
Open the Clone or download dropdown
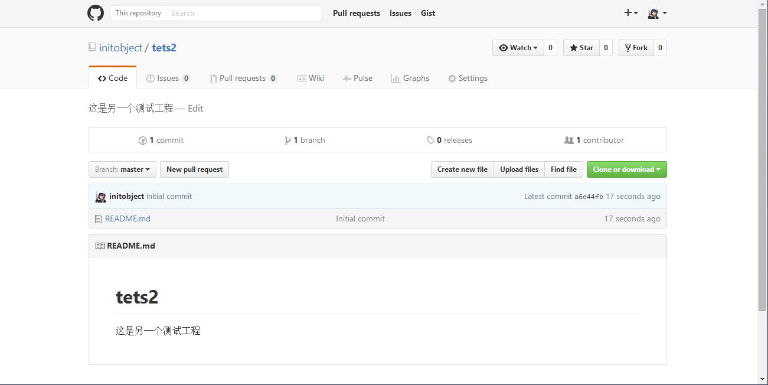coord(626,169)
